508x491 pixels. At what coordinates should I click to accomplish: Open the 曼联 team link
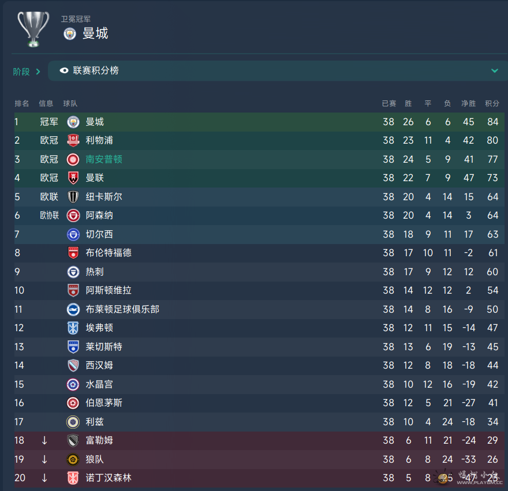click(95, 178)
